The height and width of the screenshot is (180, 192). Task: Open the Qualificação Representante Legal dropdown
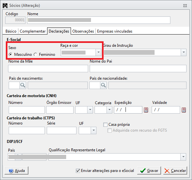(183, 157)
